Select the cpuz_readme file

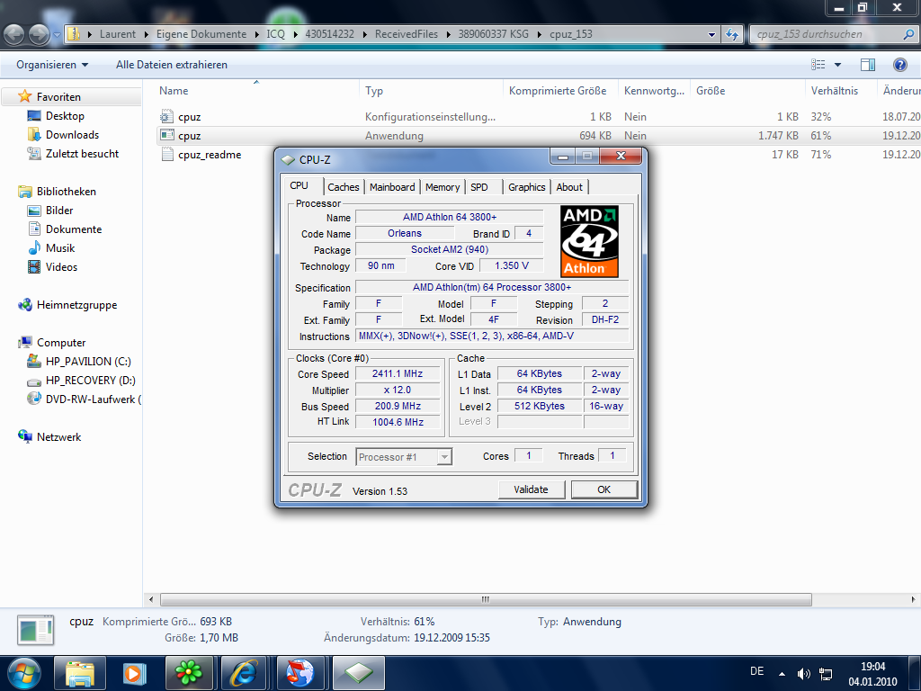(209, 155)
